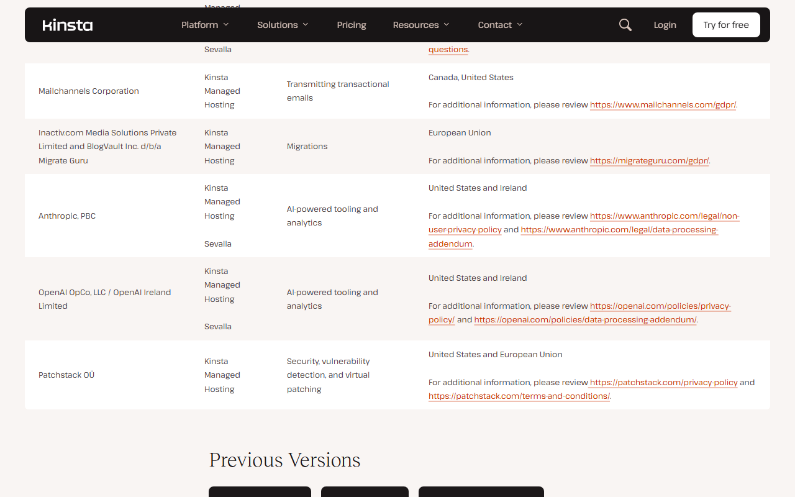795x497 pixels.
Task: Click the 'questions' link below header
Action: [448, 50]
